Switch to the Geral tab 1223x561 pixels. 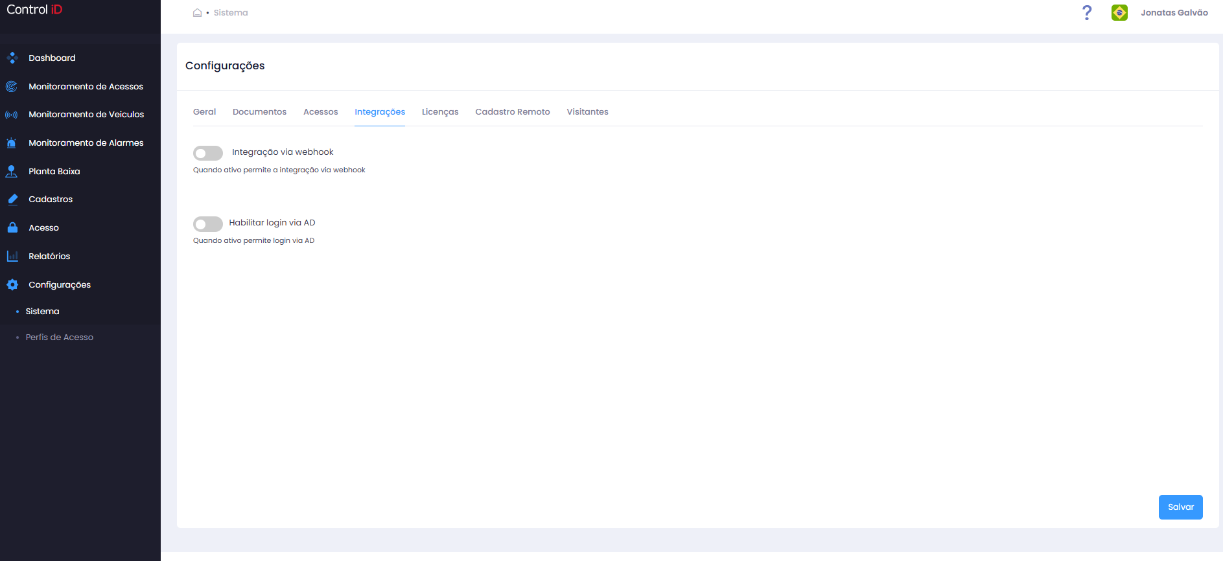pyautogui.click(x=205, y=111)
